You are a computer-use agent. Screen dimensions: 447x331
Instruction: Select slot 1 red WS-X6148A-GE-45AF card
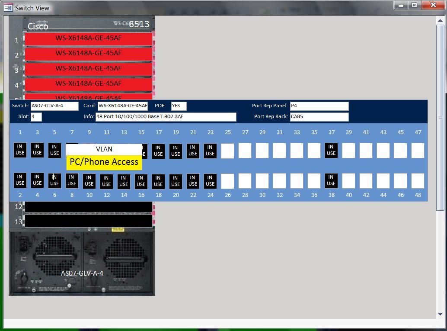tap(88, 39)
